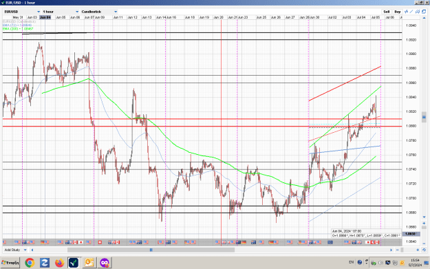Click the horizontal time scrollbar thumb
The height and width of the screenshot is (269, 430).
(151, 250)
